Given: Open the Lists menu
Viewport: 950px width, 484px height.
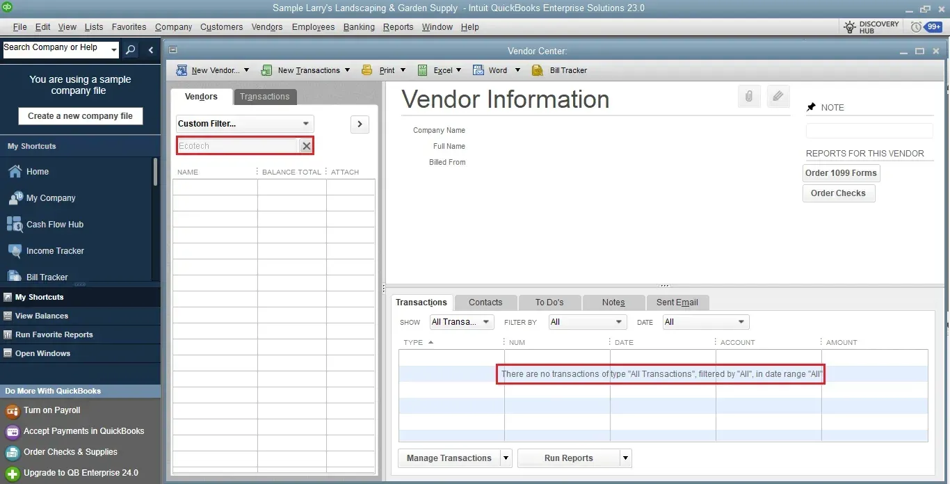Looking at the screenshot, I should (94, 27).
